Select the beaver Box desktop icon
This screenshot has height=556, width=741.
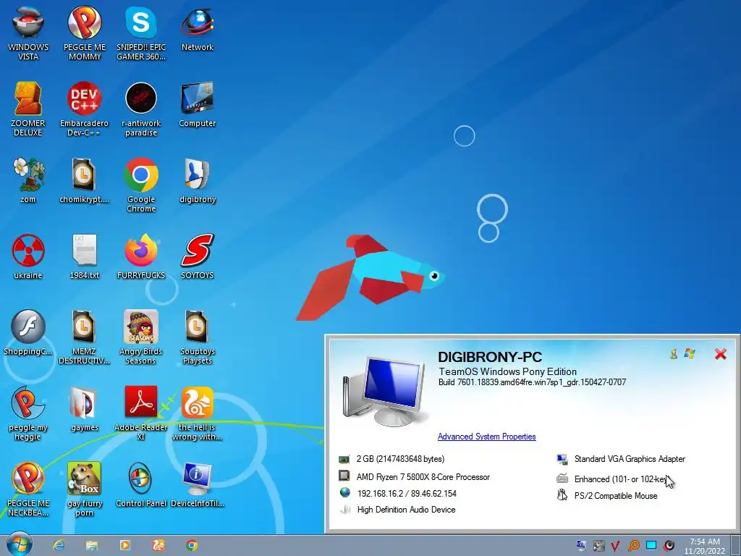[x=84, y=489]
